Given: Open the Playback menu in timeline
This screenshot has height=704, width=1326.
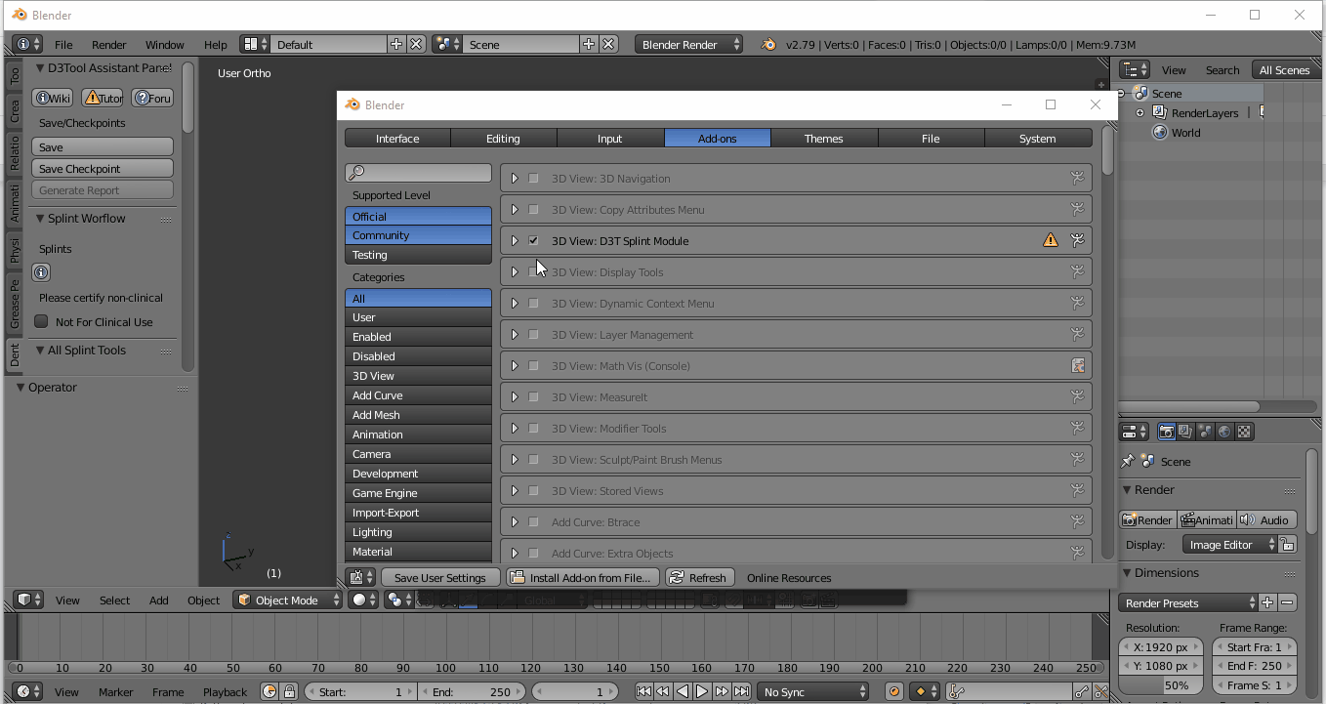Looking at the screenshot, I should 225,691.
